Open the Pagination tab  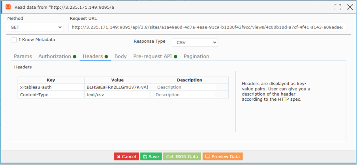pos(197,56)
